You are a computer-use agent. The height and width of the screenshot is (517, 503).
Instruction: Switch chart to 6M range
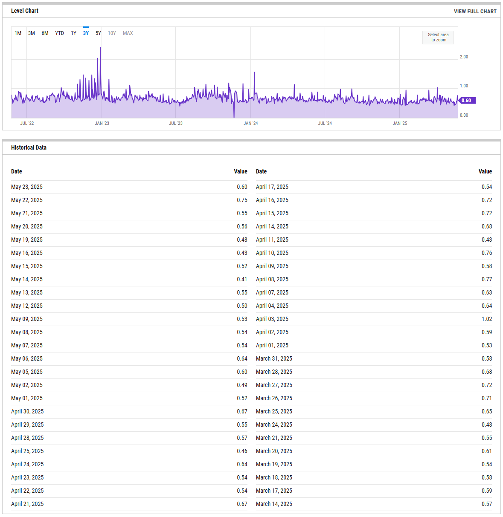pos(45,33)
